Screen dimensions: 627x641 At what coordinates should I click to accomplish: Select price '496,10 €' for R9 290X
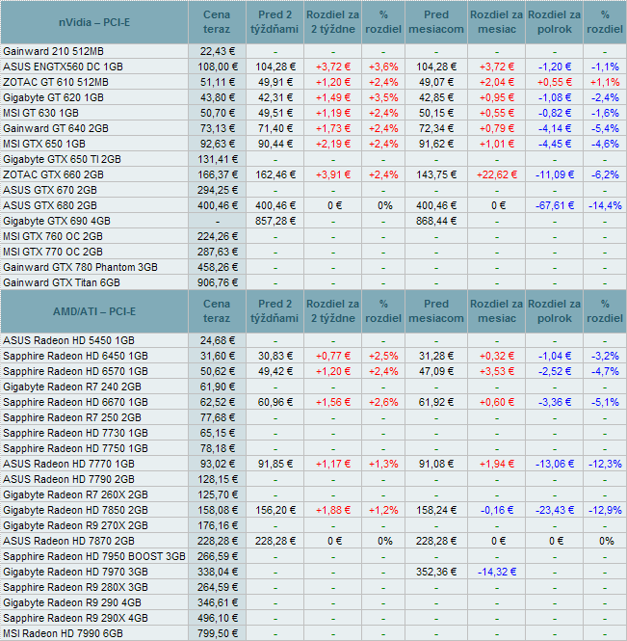[x=218, y=619]
